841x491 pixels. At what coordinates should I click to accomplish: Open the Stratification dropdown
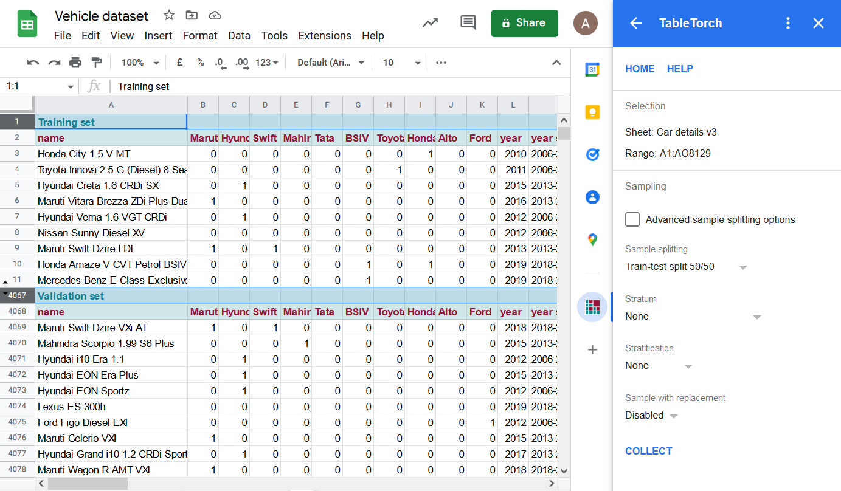coord(659,366)
